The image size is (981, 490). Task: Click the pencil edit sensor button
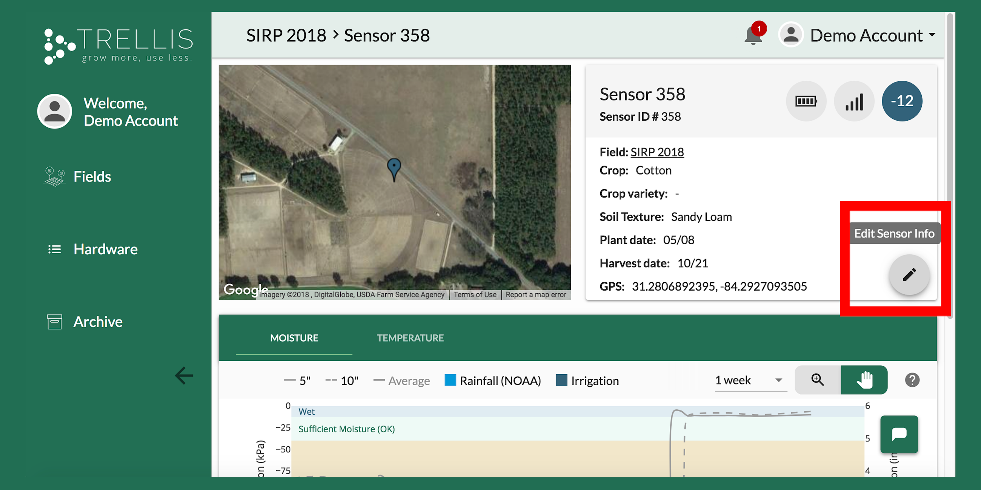[x=909, y=275]
